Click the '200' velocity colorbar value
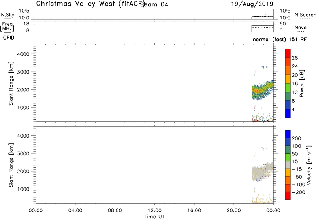Image resolution: width=316 pixels, height=219 pixels. point(297,138)
